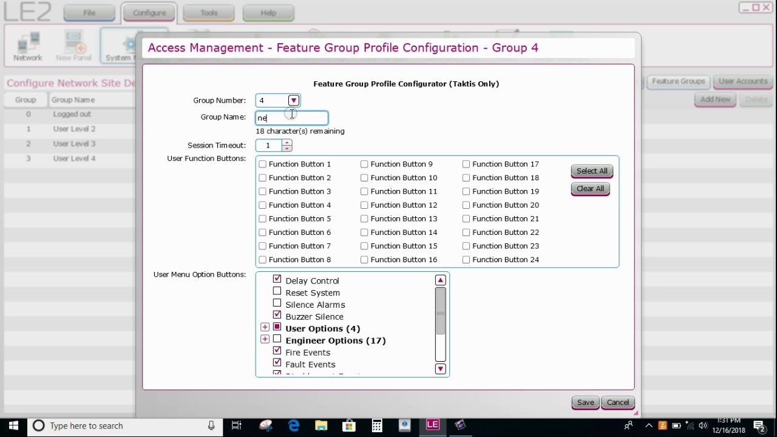This screenshot has width=777, height=437.
Task: Enable the Reset System option
Action: click(277, 291)
